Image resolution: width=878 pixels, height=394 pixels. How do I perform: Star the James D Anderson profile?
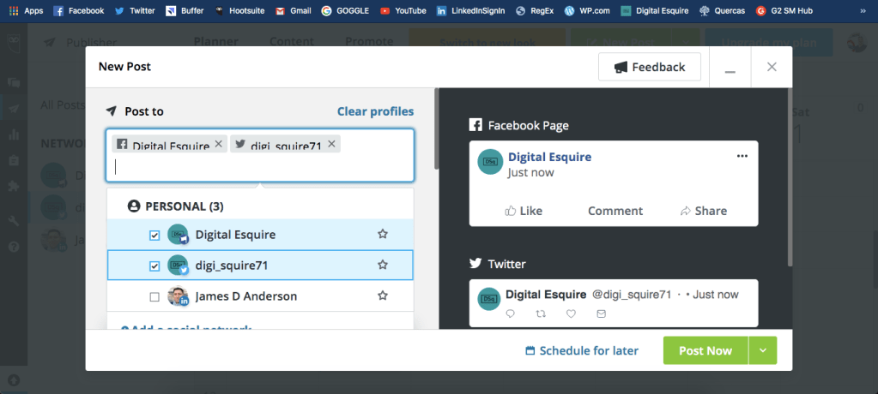pyautogui.click(x=383, y=296)
